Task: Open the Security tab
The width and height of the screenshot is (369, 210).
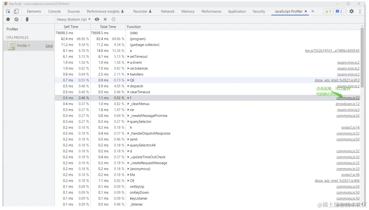Action: (259, 11)
